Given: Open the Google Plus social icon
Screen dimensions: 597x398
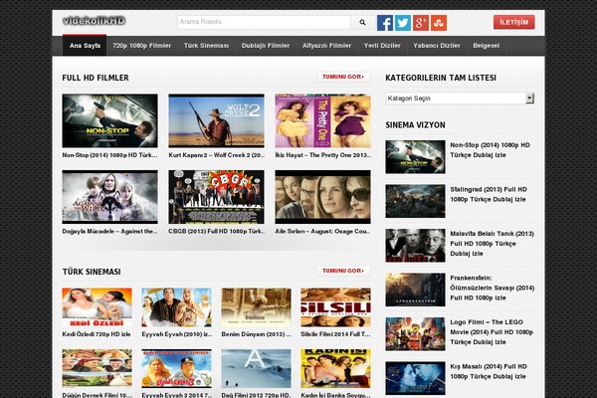Looking at the screenshot, I should click(421, 23).
